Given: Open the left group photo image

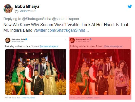Looking at the screenshot, I should pyautogui.click(x=36, y=72).
